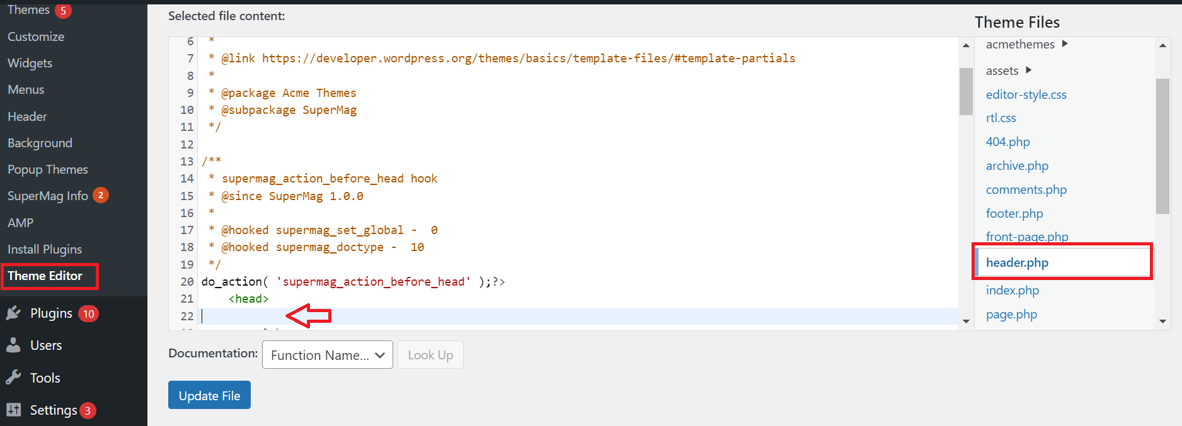Click the acmethemes folder label
The image size is (1182, 426).
tap(1020, 44)
